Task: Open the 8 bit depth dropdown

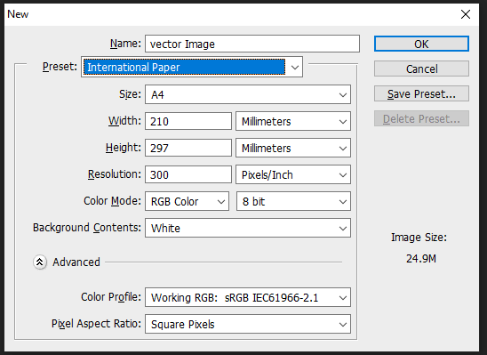Action: pos(293,201)
